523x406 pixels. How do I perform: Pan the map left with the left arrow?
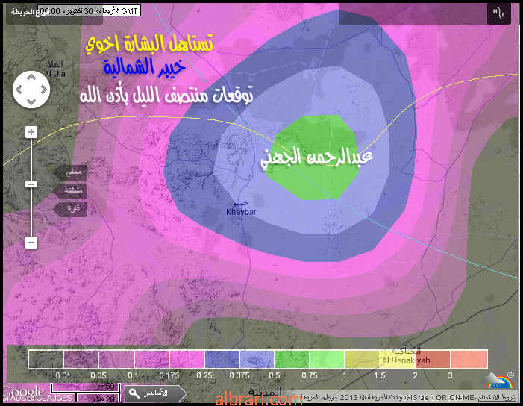point(19,90)
